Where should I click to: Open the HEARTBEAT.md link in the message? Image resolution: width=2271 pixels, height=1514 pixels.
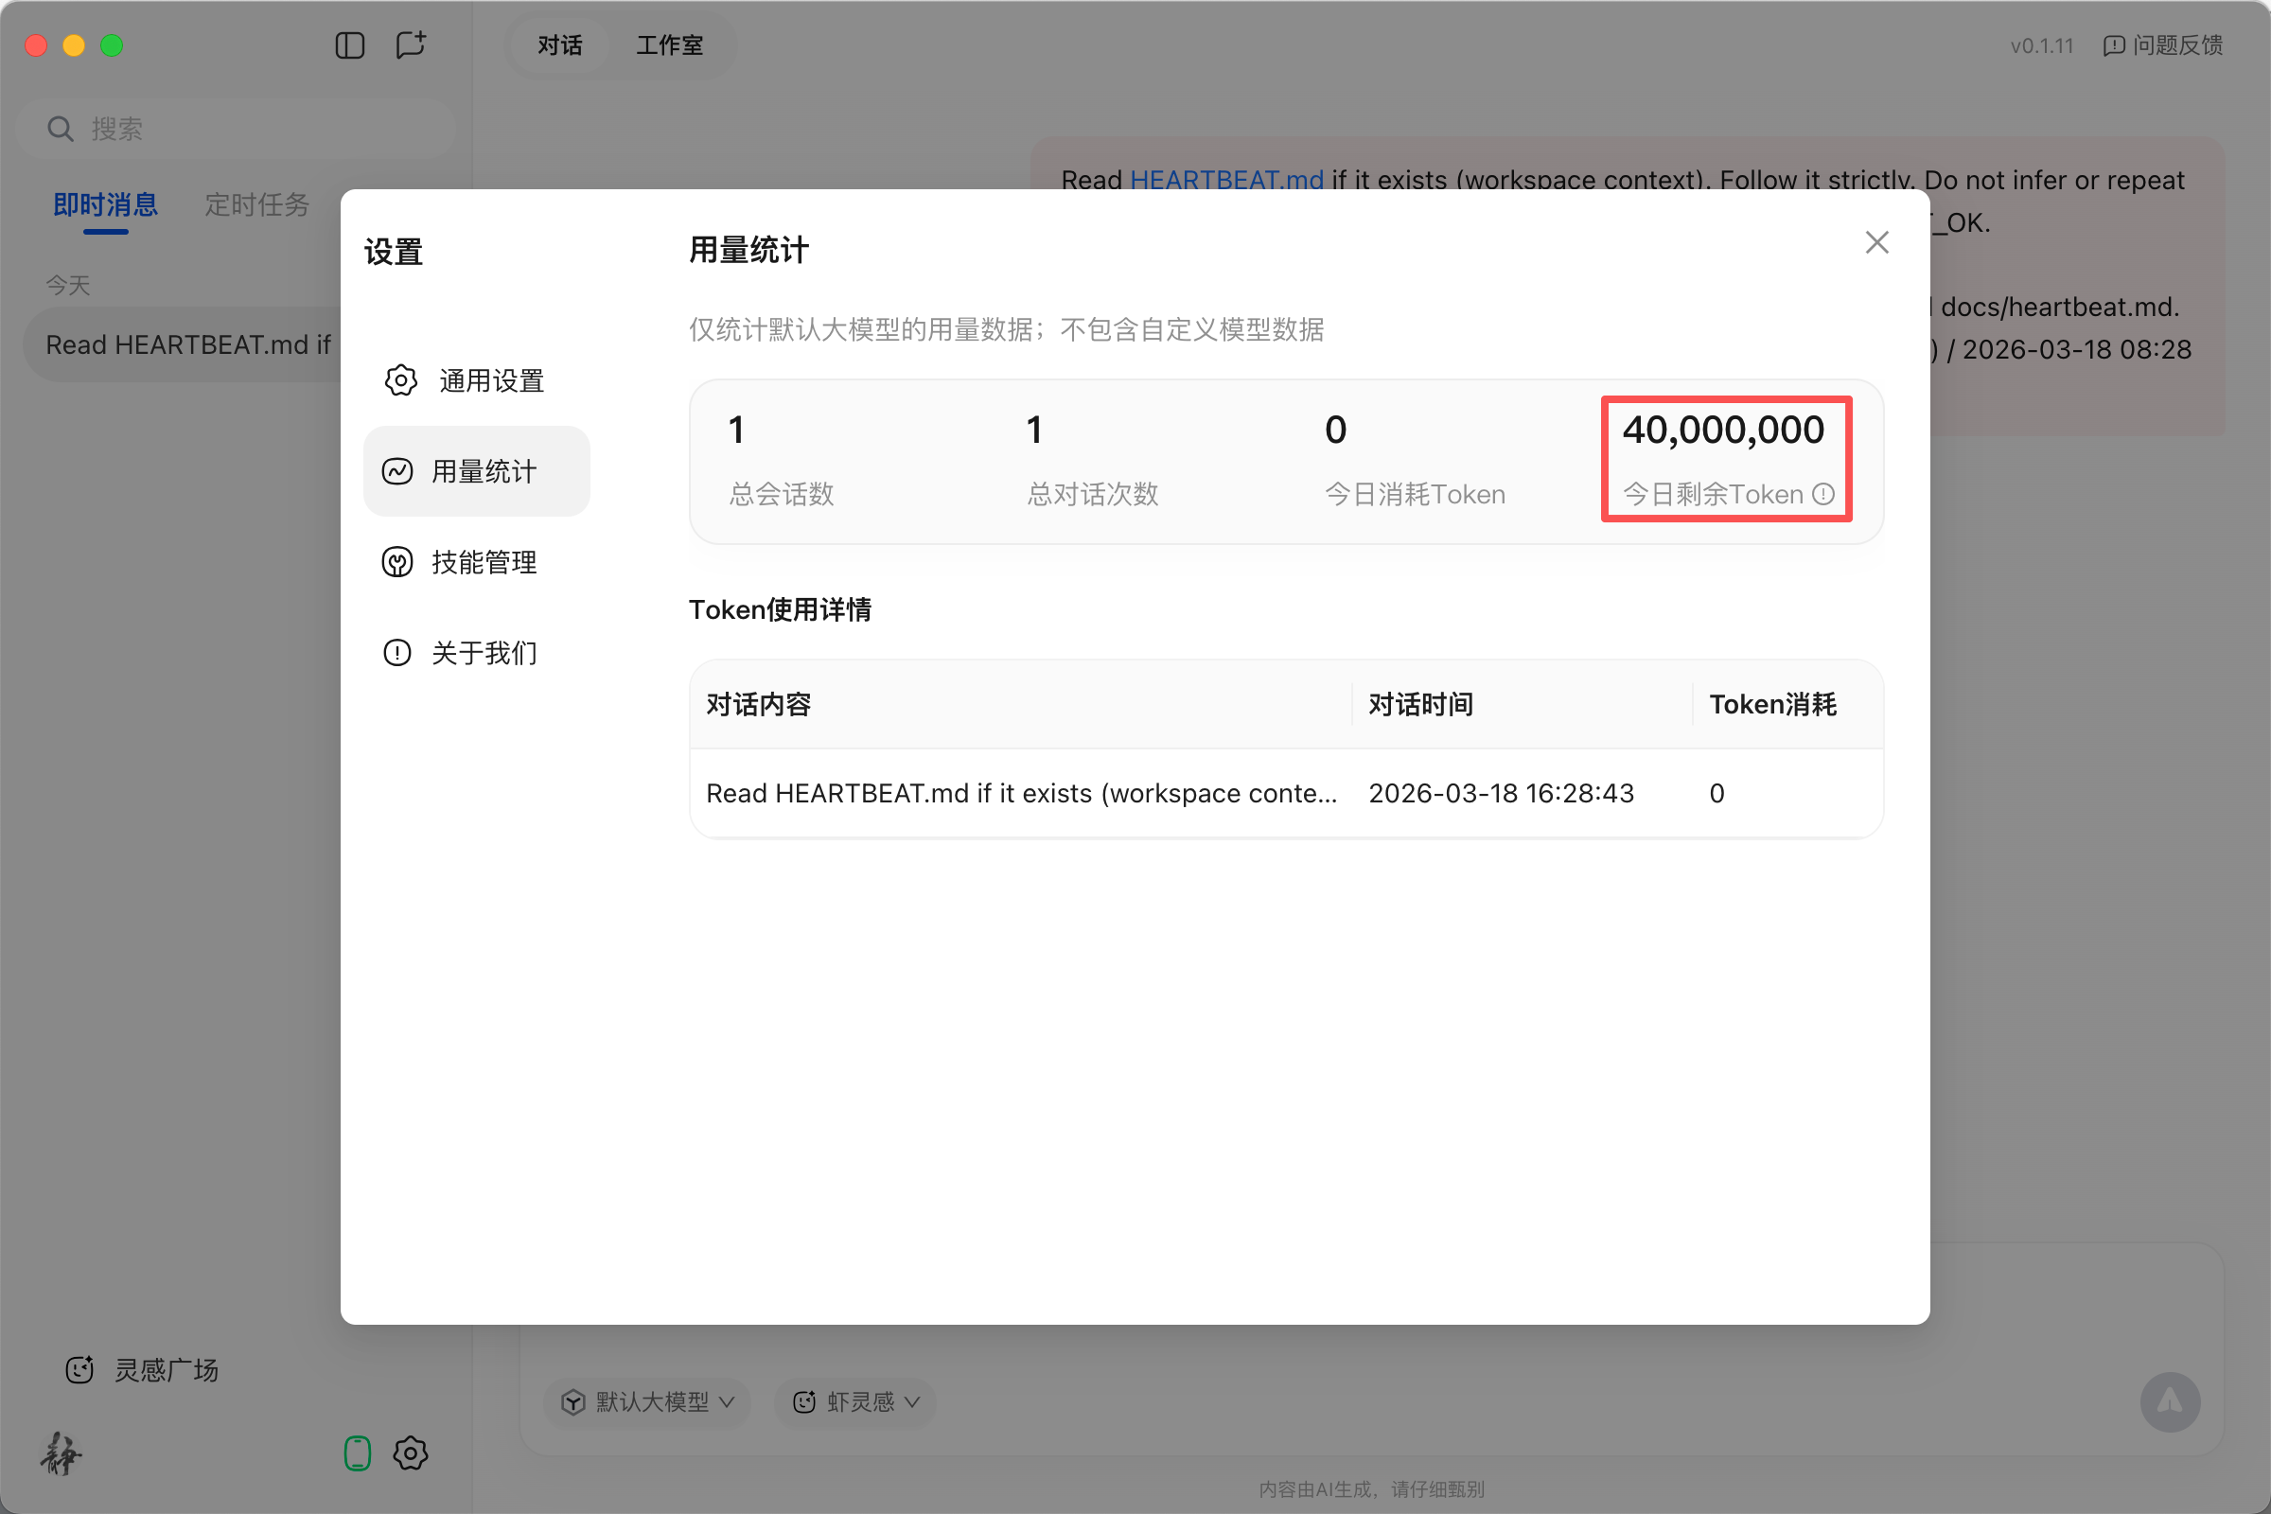pyautogui.click(x=1225, y=180)
